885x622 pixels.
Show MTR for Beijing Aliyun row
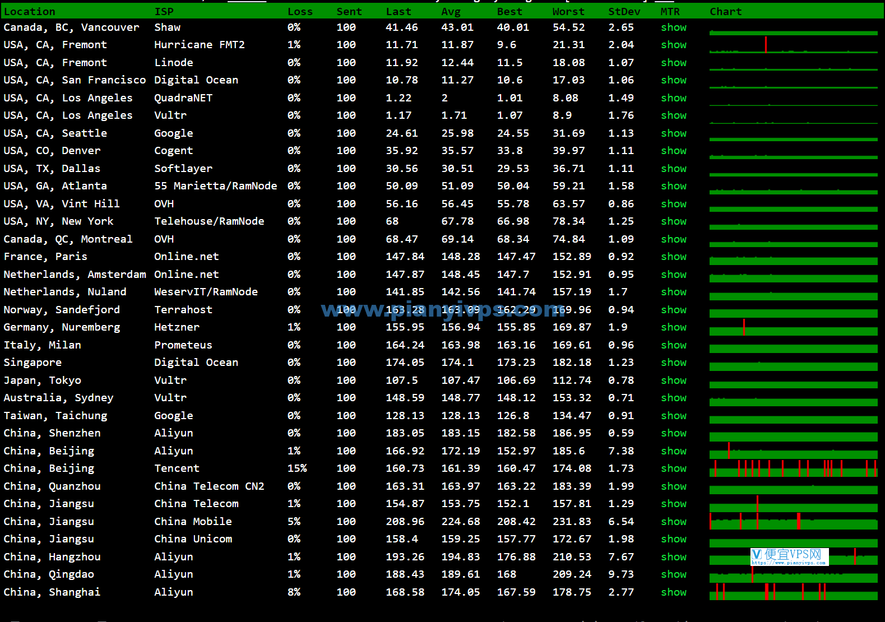[x=673, y=451]
